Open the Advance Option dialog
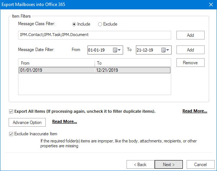 [x=27, y=123]
